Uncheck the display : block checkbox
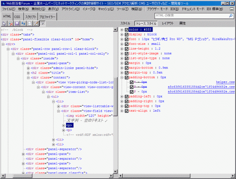 point(127,35)
